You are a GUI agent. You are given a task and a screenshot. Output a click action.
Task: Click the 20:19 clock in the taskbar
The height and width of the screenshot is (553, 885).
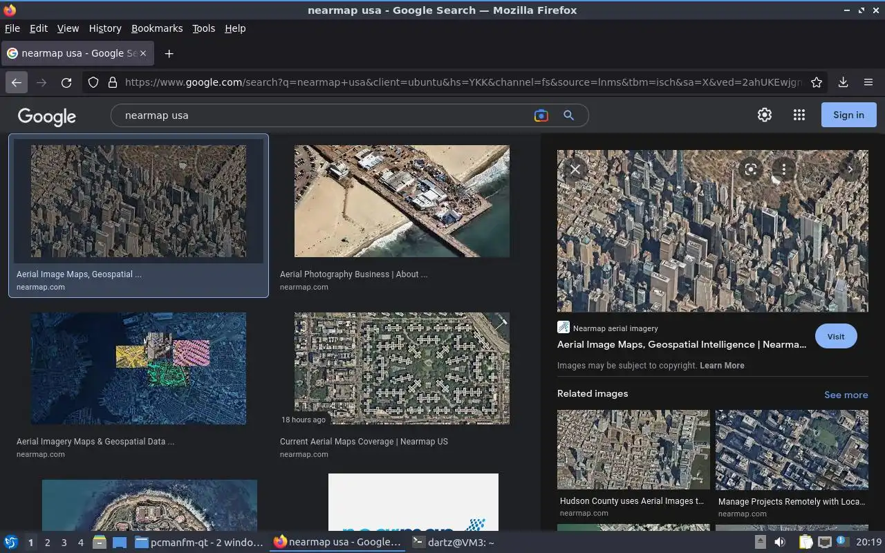pyautogui.click(x=868, y=543)
